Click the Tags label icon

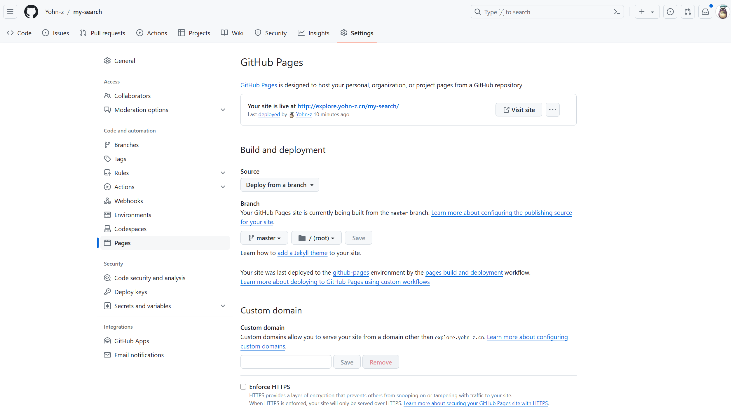(x=107, y=159)
